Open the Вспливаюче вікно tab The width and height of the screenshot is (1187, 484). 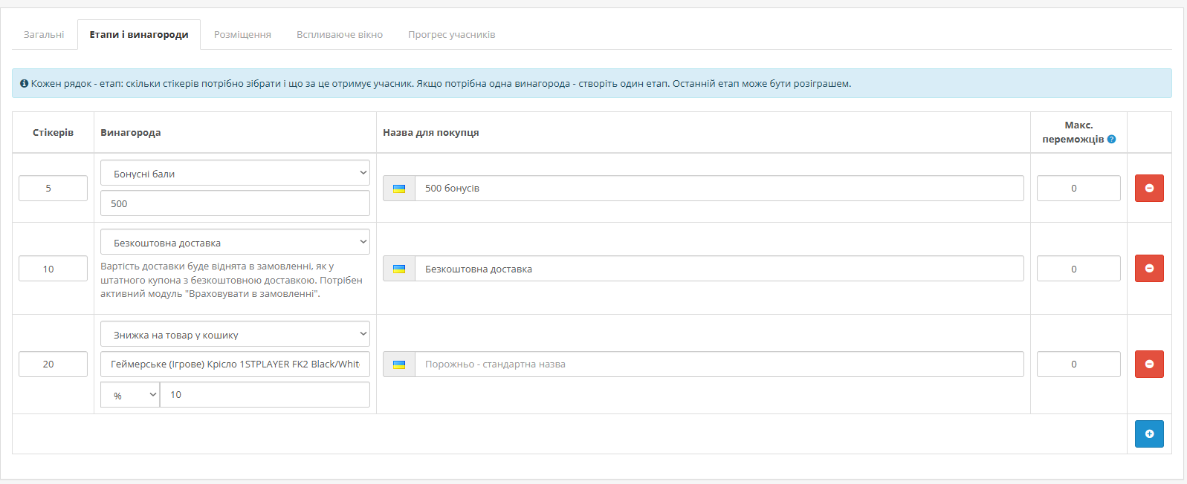coord(340,35)
